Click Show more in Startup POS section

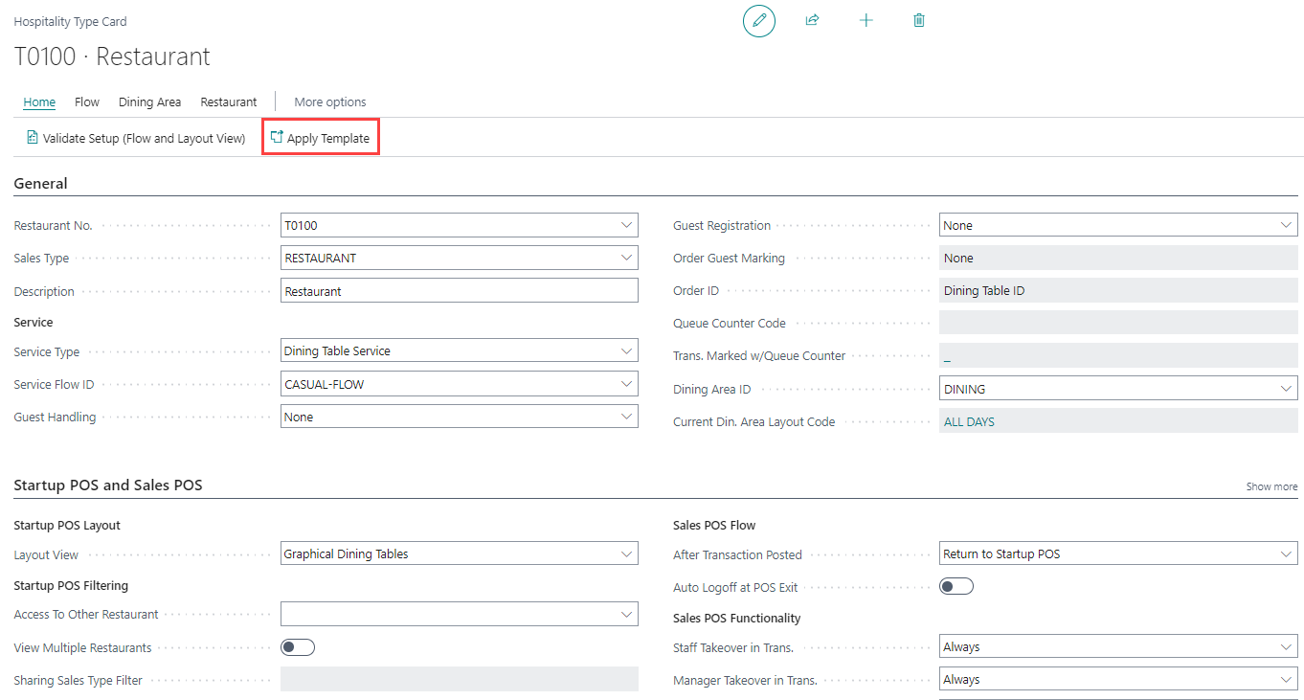[x=1271, y=486]
